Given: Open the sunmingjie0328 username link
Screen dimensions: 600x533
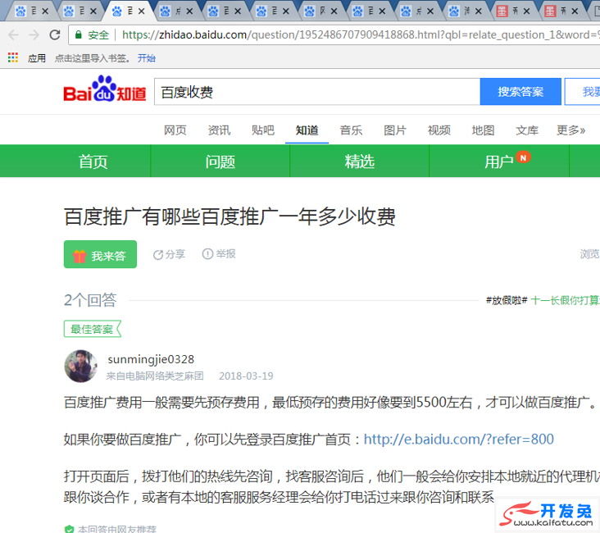Looking at the screenshot, I should pyautogui.click(x=151, y=359).
